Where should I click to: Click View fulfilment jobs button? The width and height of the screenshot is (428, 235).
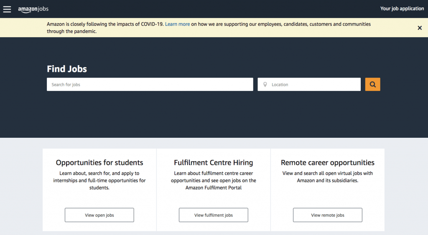[214, 215]
